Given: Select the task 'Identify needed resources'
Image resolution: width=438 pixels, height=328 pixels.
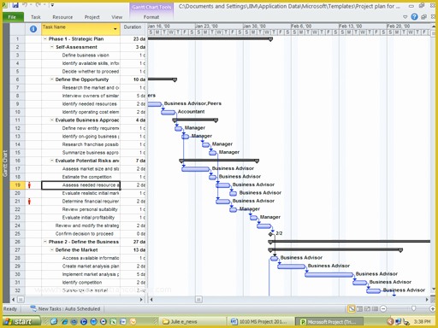Looking at the screenshot, I should [x=90, y=104].
